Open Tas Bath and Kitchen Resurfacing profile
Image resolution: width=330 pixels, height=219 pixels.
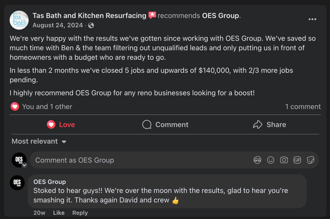point(89,15)
